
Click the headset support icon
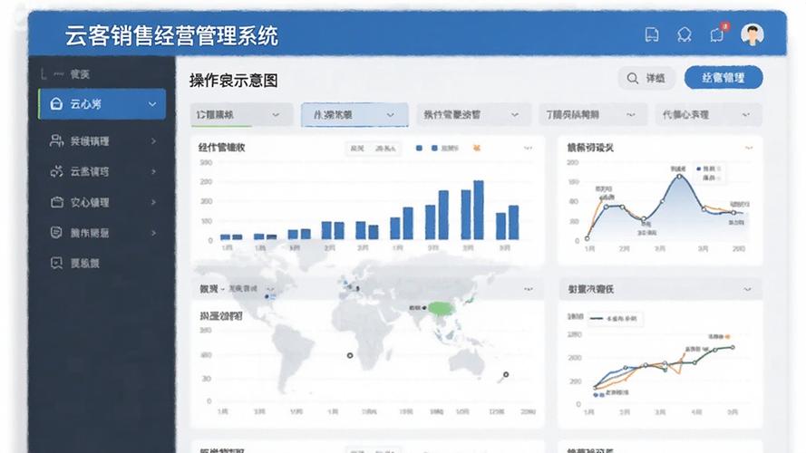(685, 35)
